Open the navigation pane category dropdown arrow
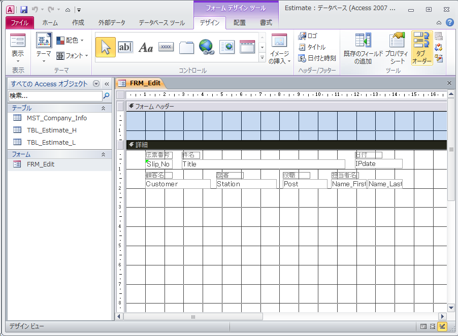Screen dimensions: 458x336 point(96,84)
